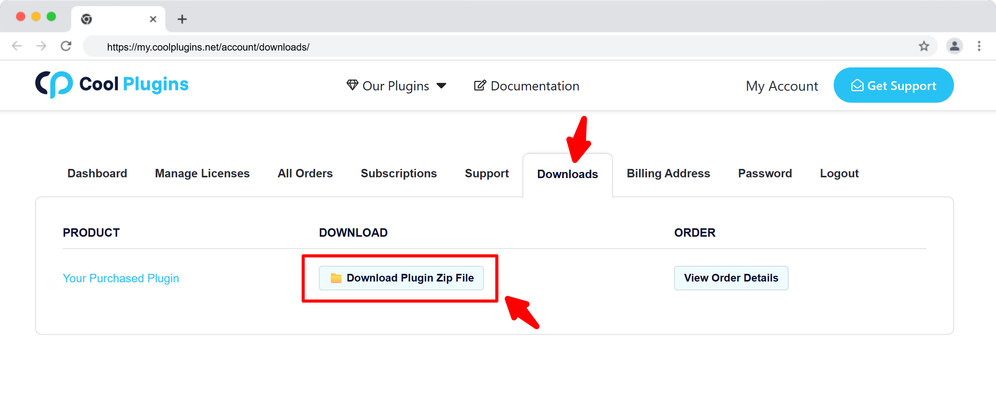996x406 pixels.
Task: Open the Chrome three-dot menu
Action: [979, 46]
